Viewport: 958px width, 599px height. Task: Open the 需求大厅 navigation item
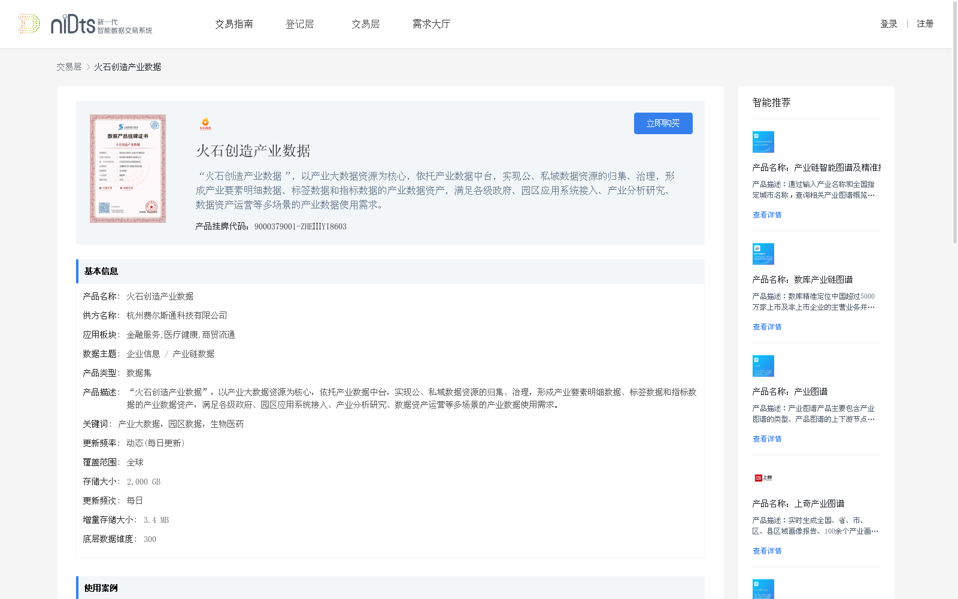coord(431,24)
